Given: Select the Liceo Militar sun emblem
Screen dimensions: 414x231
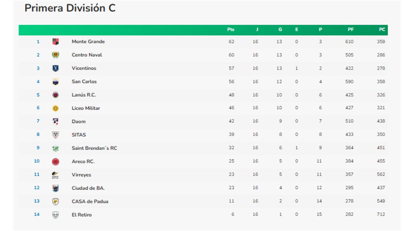Looking at the screenshot, I should (56, 108).
